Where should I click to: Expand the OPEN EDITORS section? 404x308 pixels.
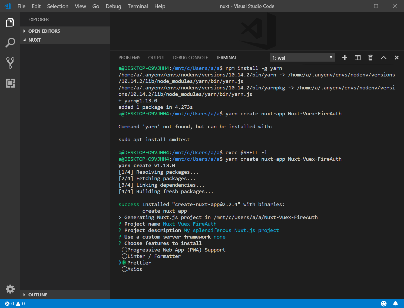[65, 31]
